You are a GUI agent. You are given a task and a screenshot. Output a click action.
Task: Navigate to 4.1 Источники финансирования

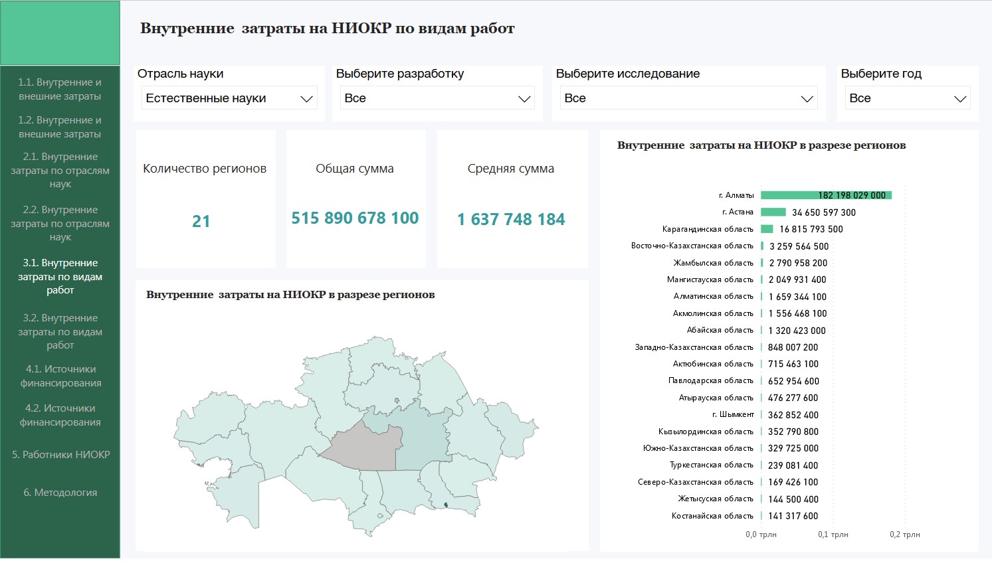click(x=60, y=376)
